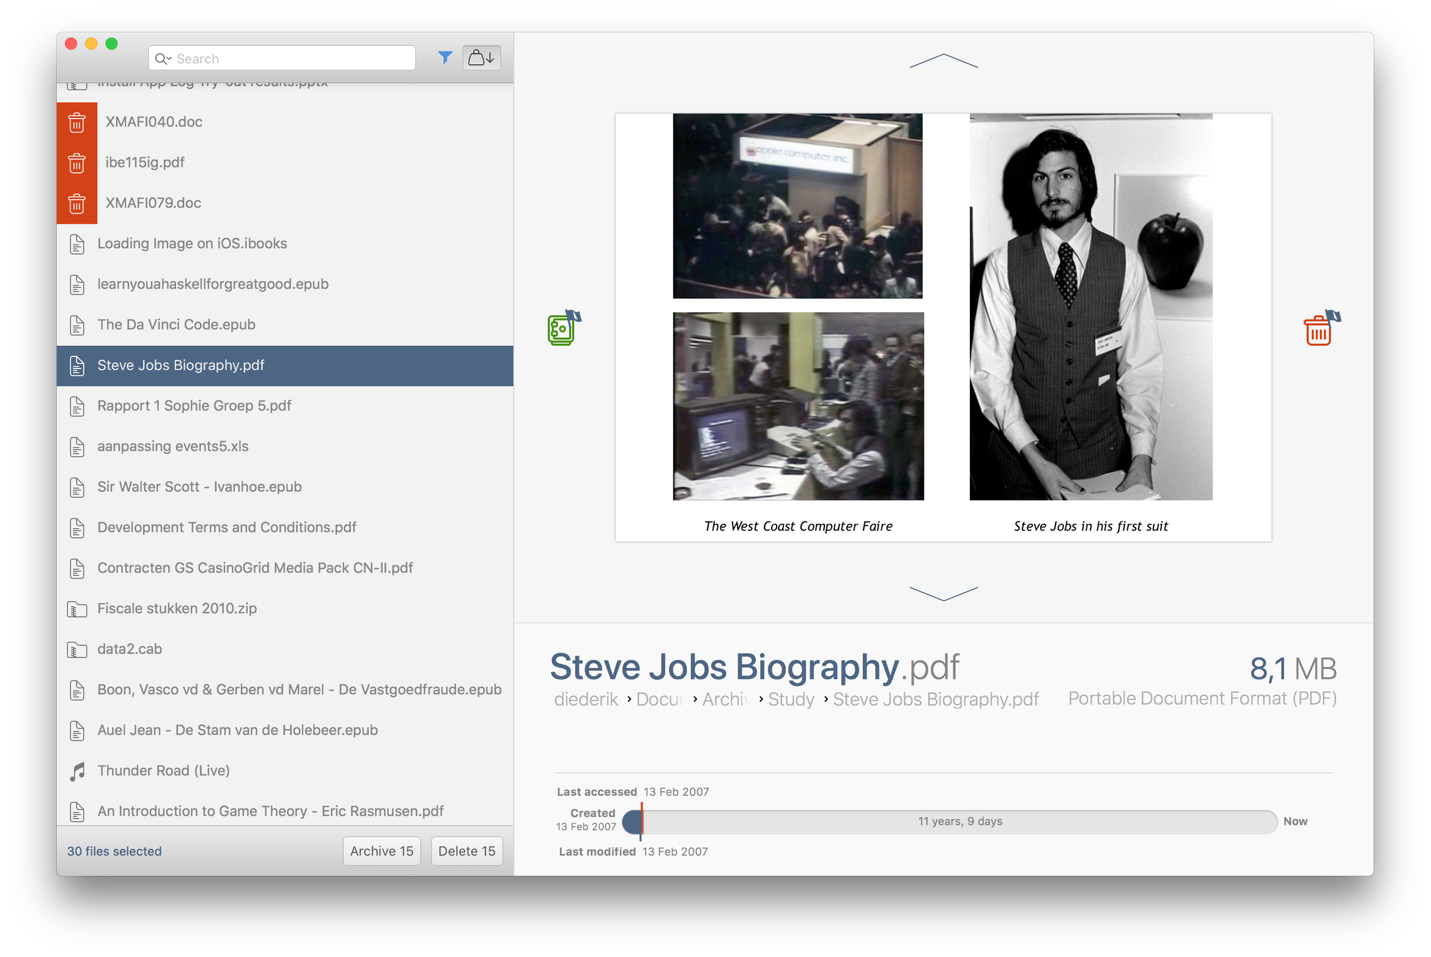1431x957 pixels.
Task: Select The Da Vinci Code.epub
Action: pos(285,324)
